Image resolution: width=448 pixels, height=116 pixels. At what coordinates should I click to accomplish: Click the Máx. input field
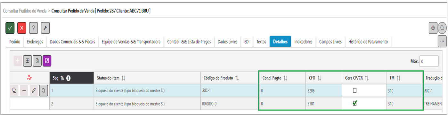pyautogui.click(x=429, y=61)
